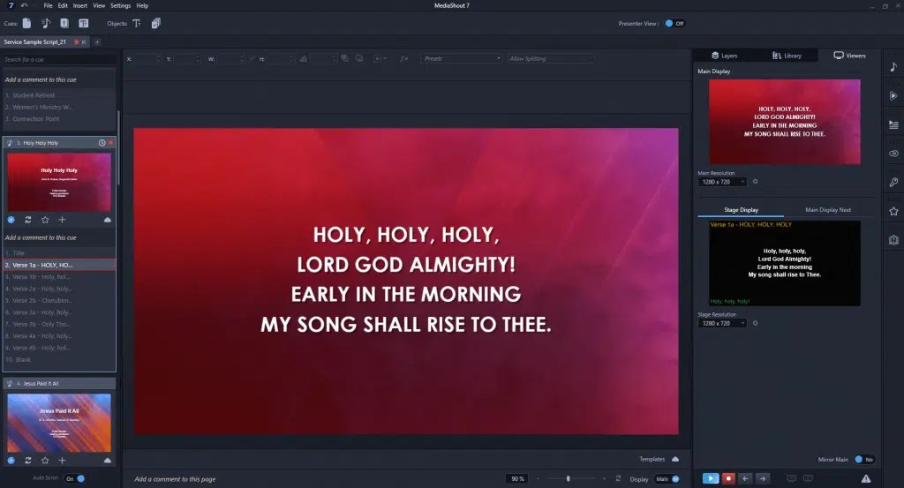Switch to the Layers tab
The image size is (904, 488).
click(725, 56)
